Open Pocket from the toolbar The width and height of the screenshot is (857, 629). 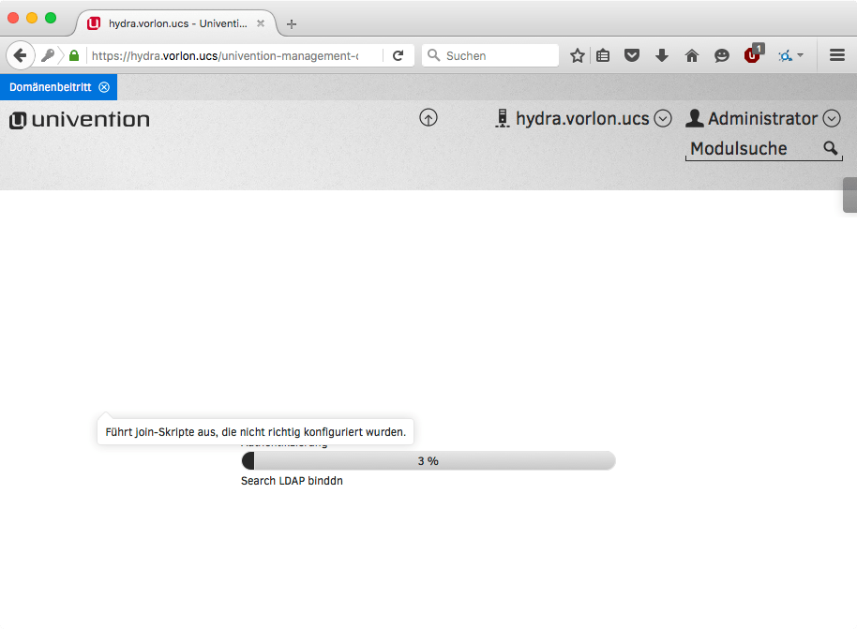(633, 55)
